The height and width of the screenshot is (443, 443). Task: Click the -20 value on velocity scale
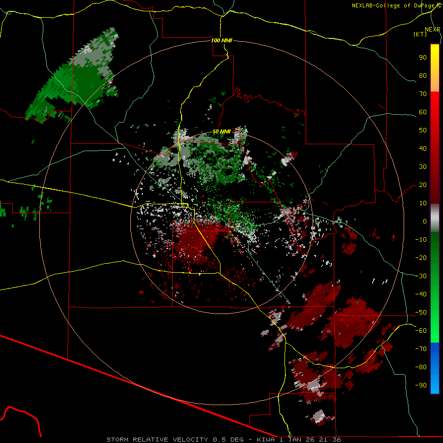point(421,257)
